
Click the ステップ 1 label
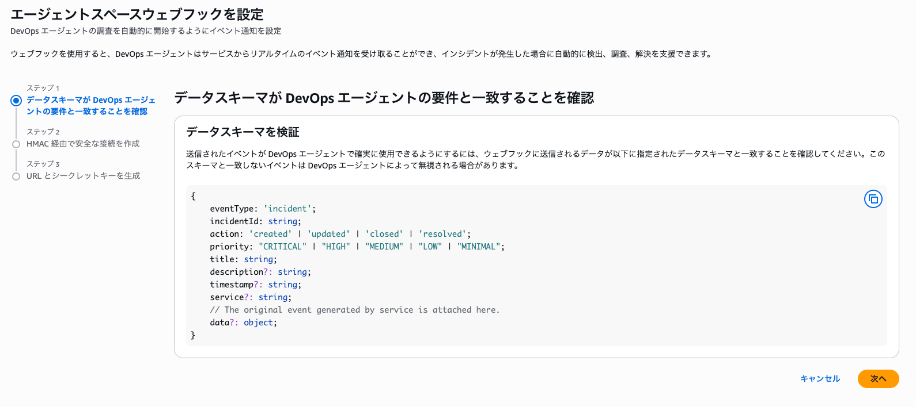43,88
